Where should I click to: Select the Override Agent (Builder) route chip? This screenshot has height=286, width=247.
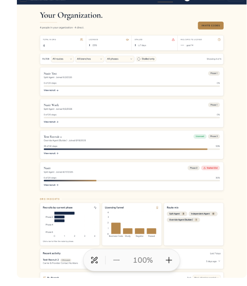(183, 220)
